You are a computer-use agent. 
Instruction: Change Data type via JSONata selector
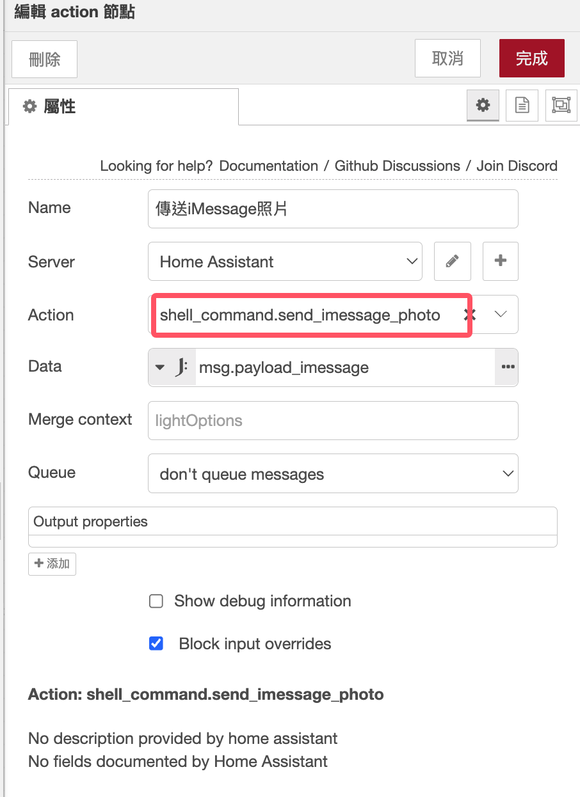(172, 367)
